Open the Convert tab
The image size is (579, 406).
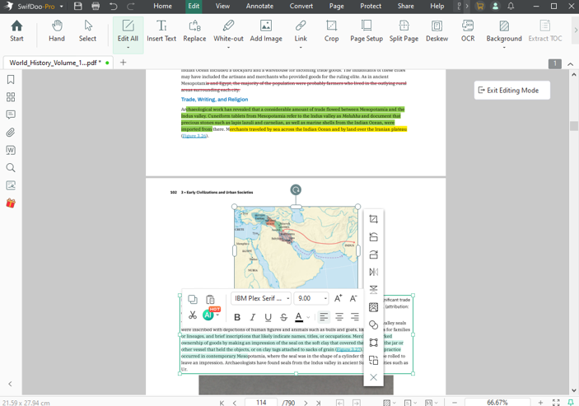tap(301, 7)
